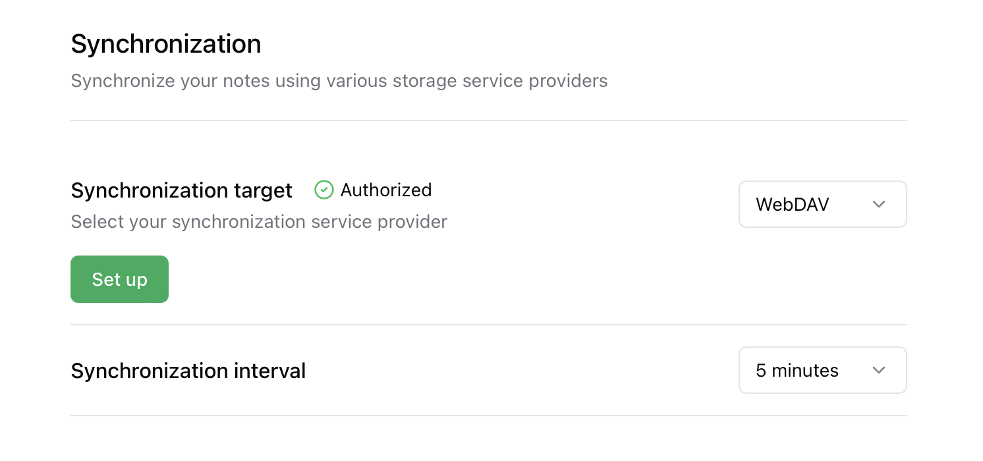
Task: Click the Authorized status text
Action: [385, 190]
